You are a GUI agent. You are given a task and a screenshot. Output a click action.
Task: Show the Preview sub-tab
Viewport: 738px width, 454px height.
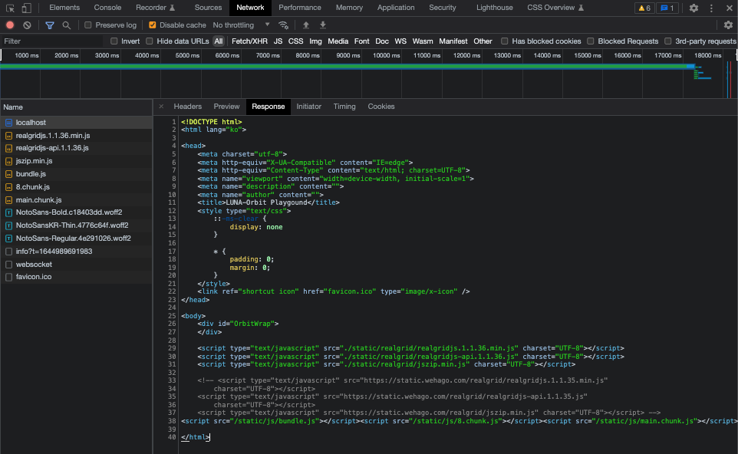click(x=226, y=107)
